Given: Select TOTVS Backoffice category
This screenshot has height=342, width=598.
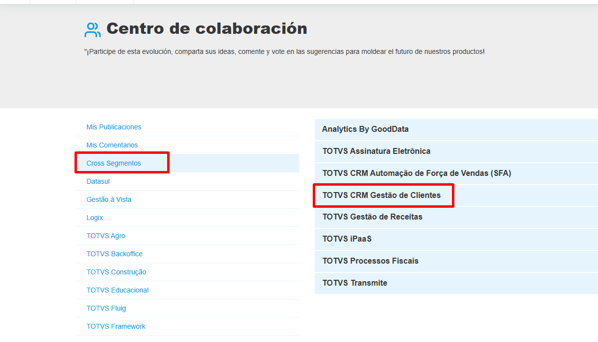Looking at the screenshot, I should tap(115, 254).
